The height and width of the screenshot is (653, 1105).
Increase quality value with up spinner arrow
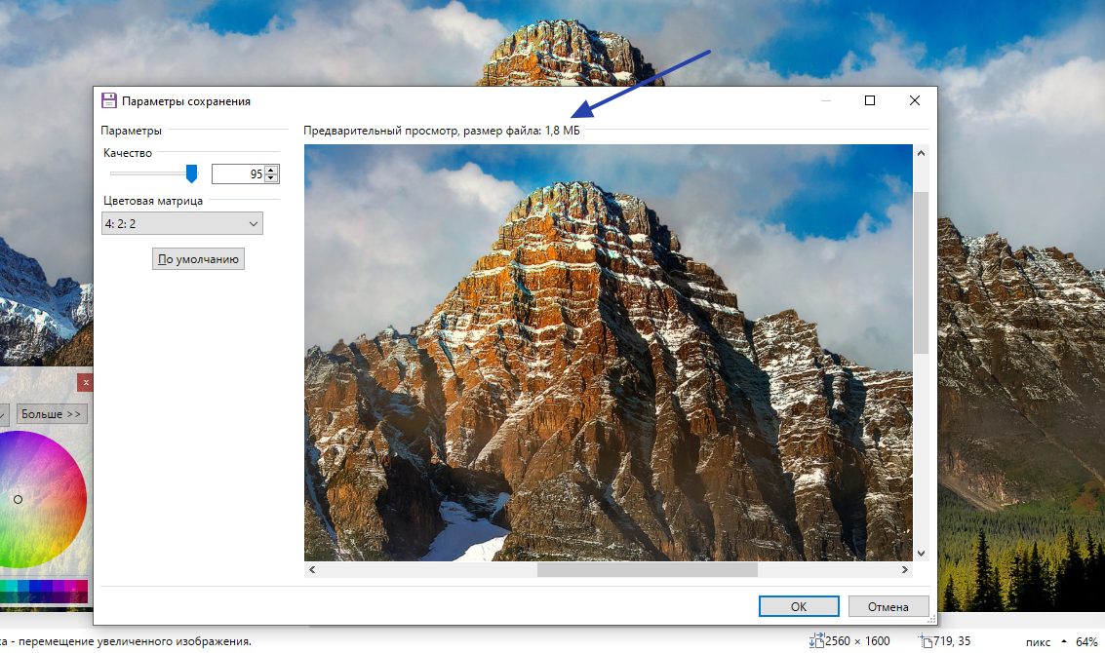272,170
